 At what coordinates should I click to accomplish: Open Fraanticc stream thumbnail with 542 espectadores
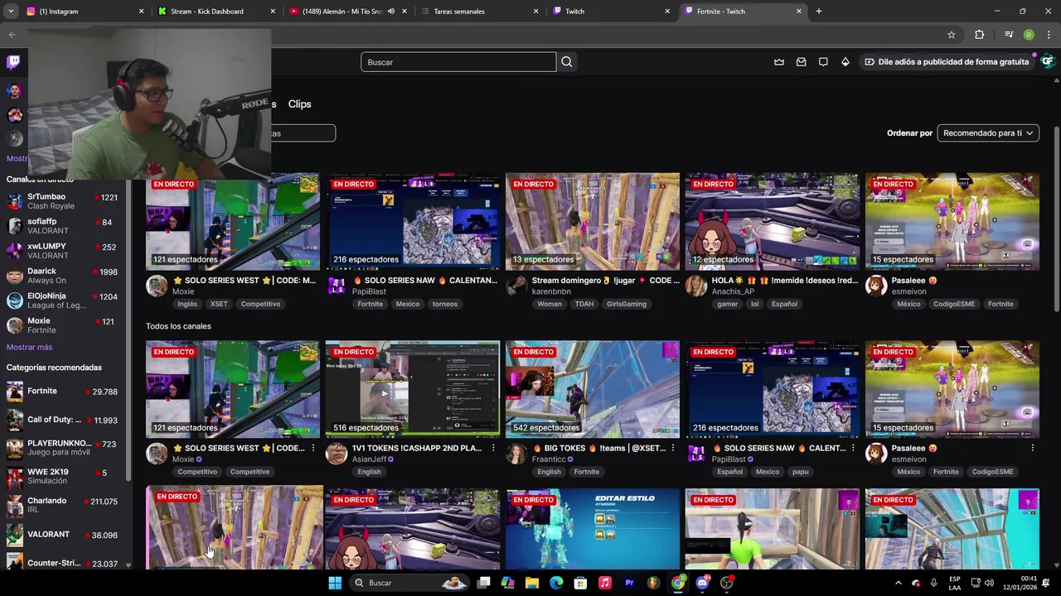tap(593, 390)
